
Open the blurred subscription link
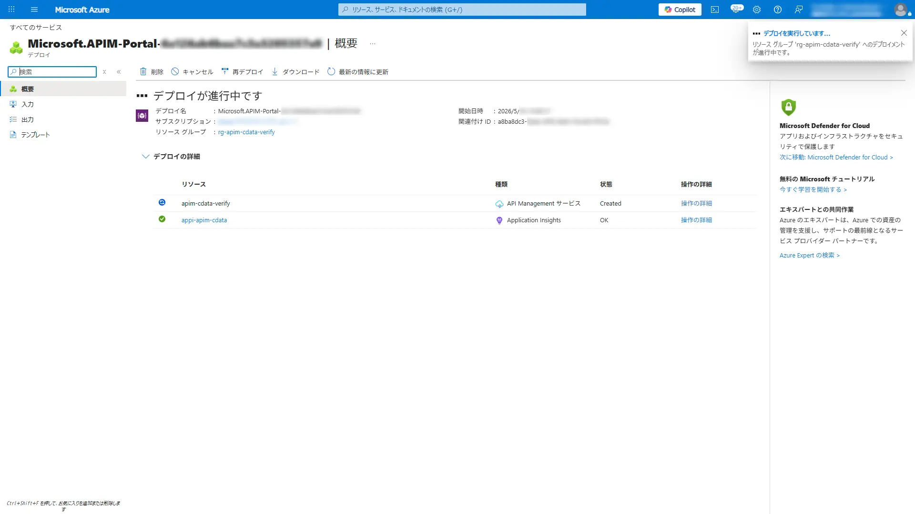coord(258,122)
